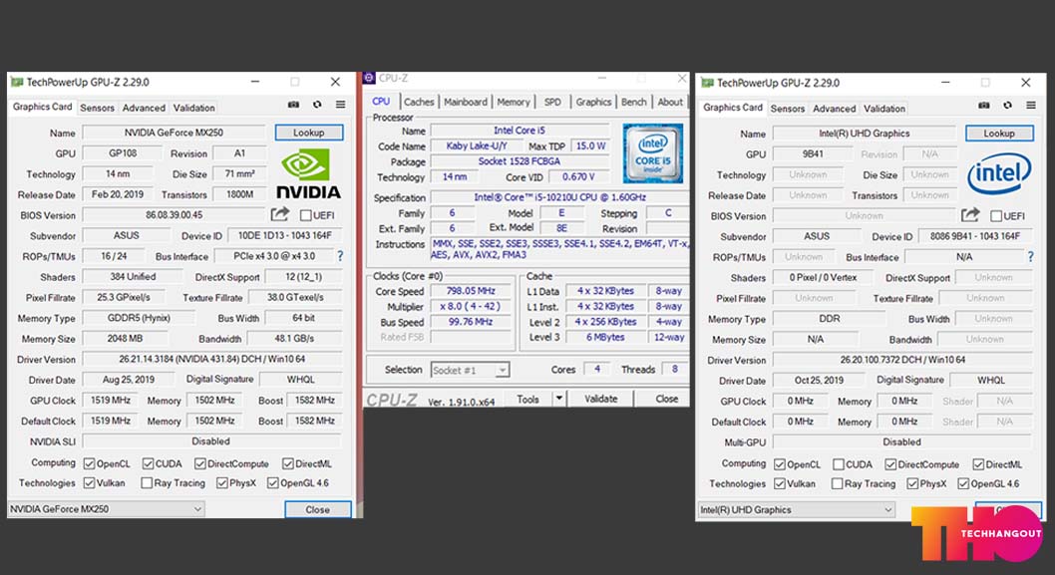
Task: Switch to Advanced tab in NVIDIA GPU-Z window
Action: [x=144, y=108]
